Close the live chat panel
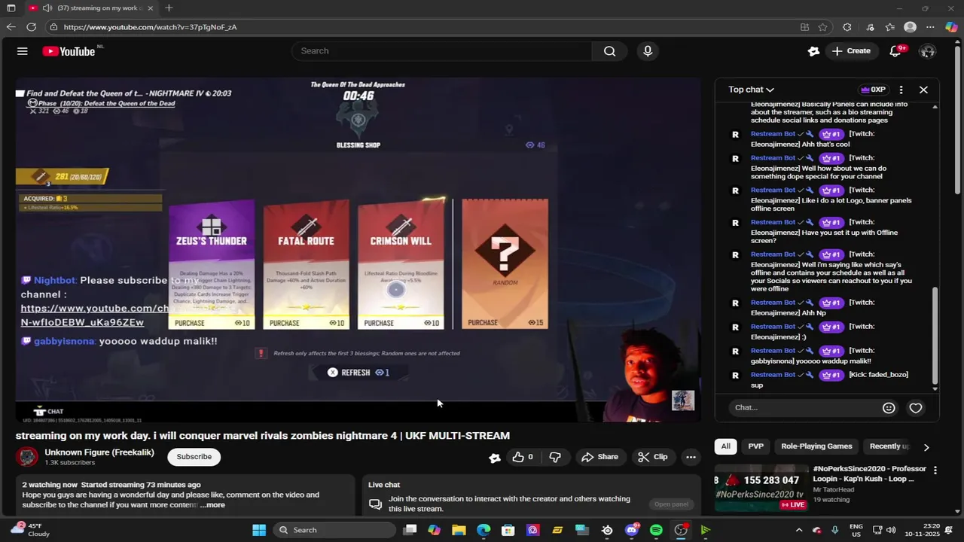 tap(923, 90)
